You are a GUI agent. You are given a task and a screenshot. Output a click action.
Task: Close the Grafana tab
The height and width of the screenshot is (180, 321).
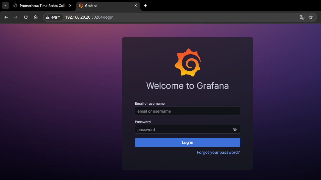pos(136,5)
